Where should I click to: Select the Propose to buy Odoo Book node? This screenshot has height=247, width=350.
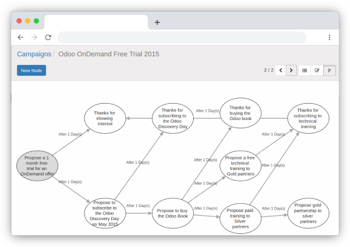(x=172, y=213)
